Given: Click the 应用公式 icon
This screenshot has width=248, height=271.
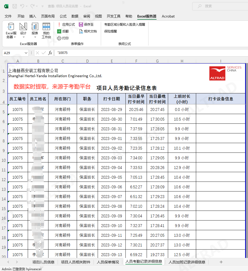Looking at the screenshot, I should tap(59, 25).
